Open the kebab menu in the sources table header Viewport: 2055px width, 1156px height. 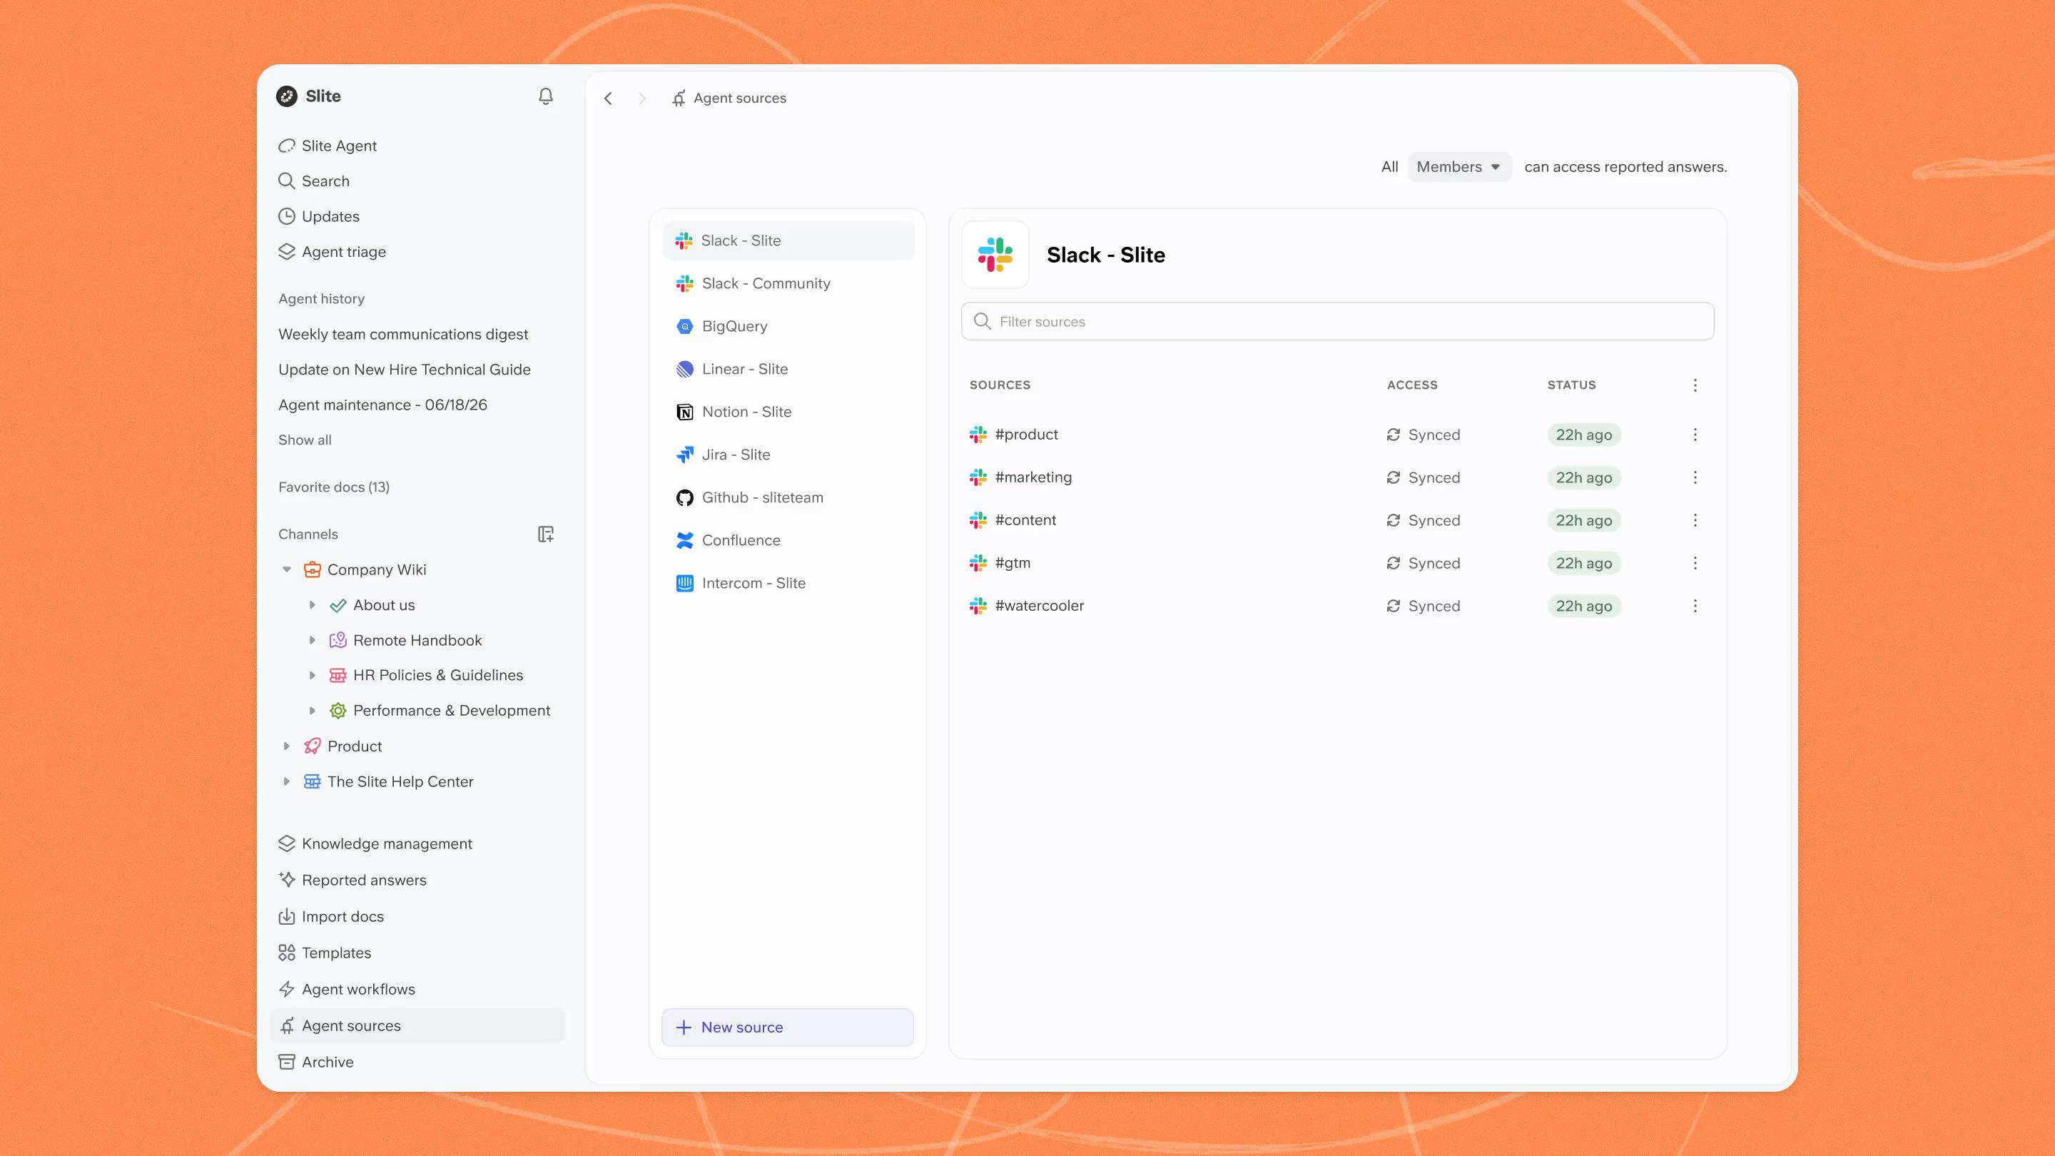click(1695, 385)
